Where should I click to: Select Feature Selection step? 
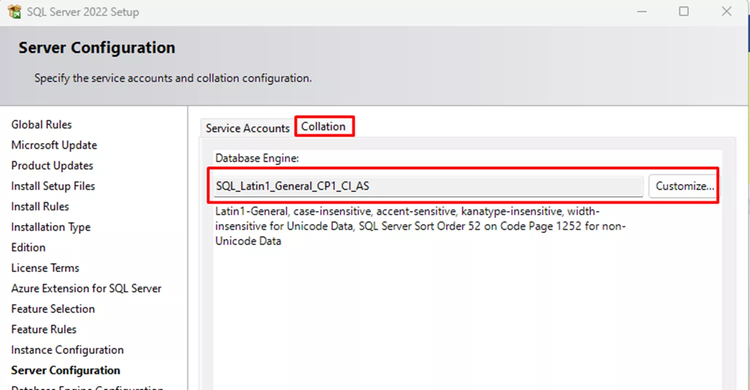coord(53,309)
